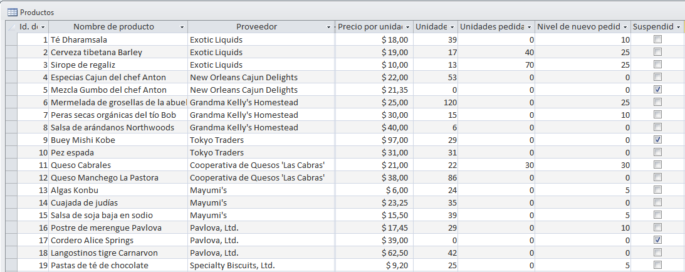The width and height of the screenshot is (685, 272).
Task: Click the Productos table icon in tab
Action: tap(13, 13)
